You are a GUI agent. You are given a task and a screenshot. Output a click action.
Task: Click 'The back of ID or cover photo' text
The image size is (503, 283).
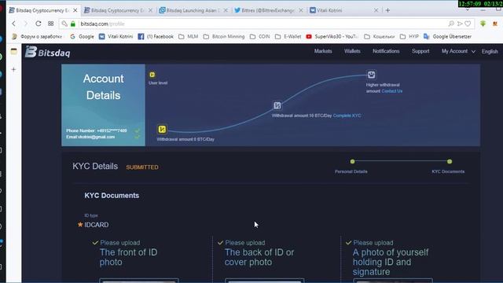click(x=259, y=257)
